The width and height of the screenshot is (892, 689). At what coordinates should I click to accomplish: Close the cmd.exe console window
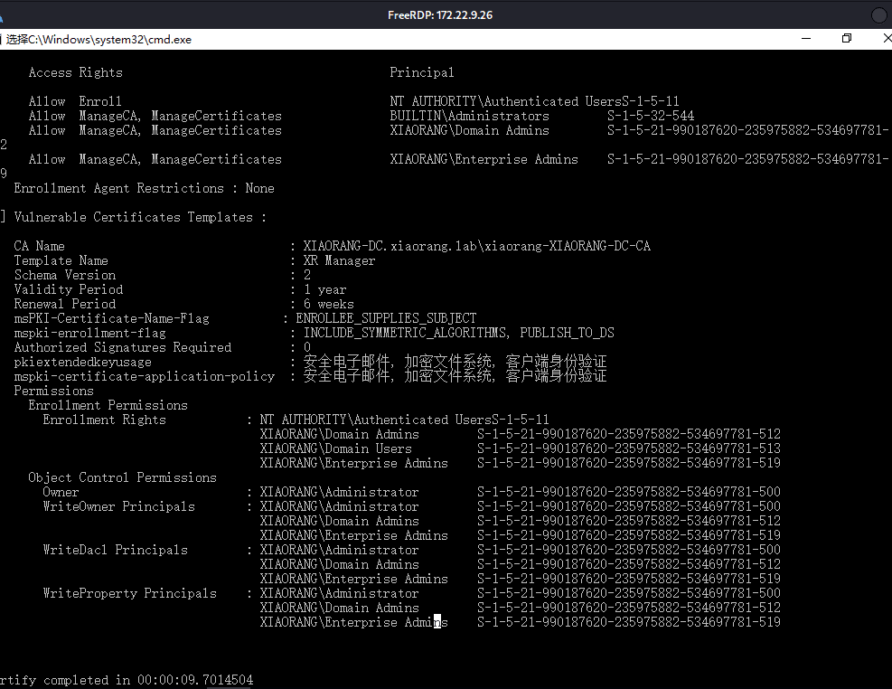coord(887,39)
